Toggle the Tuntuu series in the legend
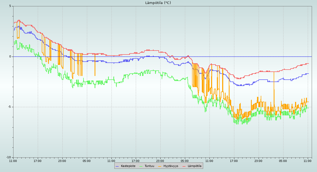The height and width of the screenshot is (172, 317). pos(149,166)
